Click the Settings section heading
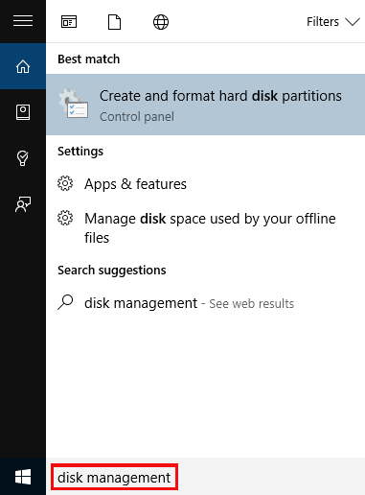Screen dimensions: 365x495 80,152
